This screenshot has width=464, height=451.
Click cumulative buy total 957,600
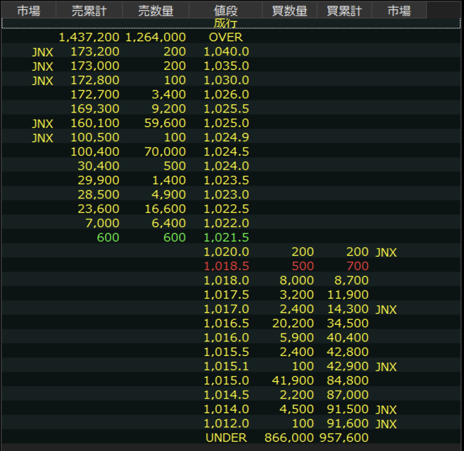344,438
